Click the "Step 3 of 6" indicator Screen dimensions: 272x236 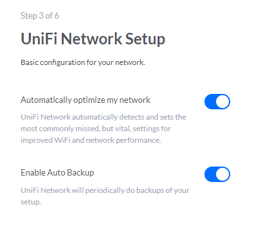click(40, 15)
